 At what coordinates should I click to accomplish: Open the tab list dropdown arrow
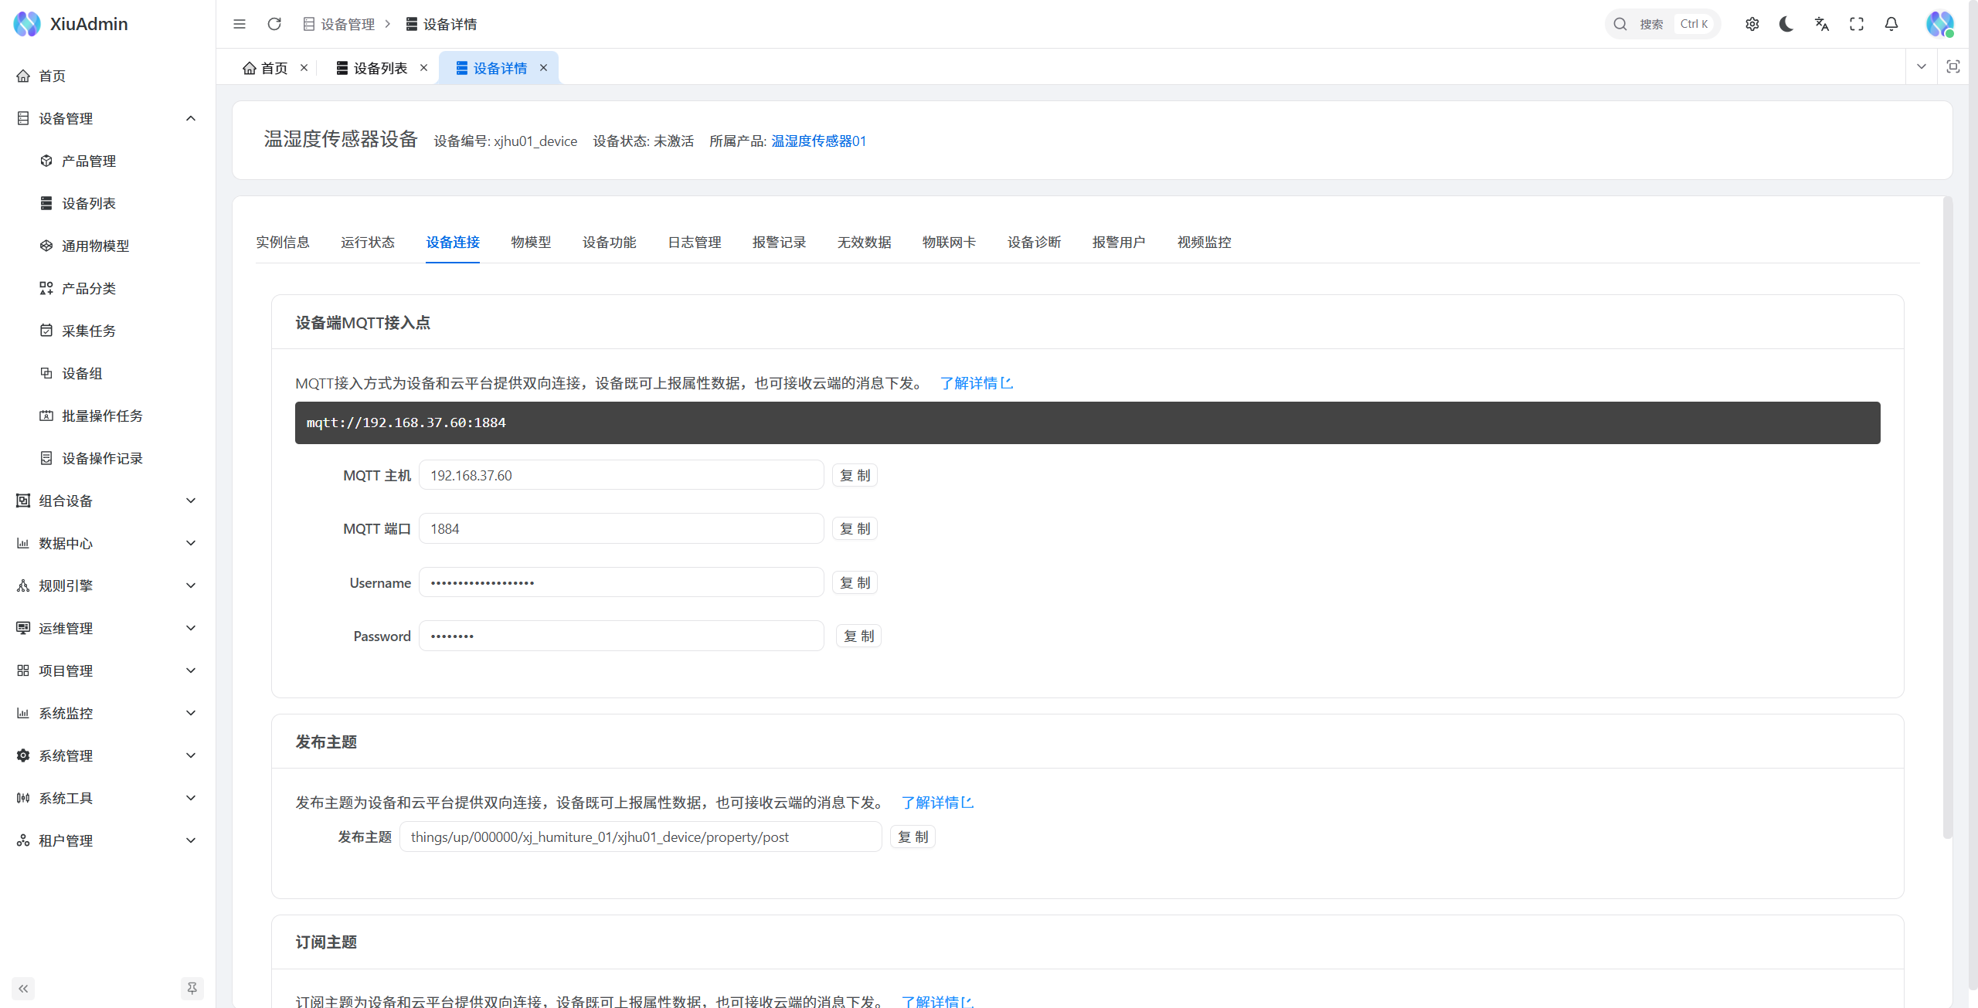pos(1922,67)
